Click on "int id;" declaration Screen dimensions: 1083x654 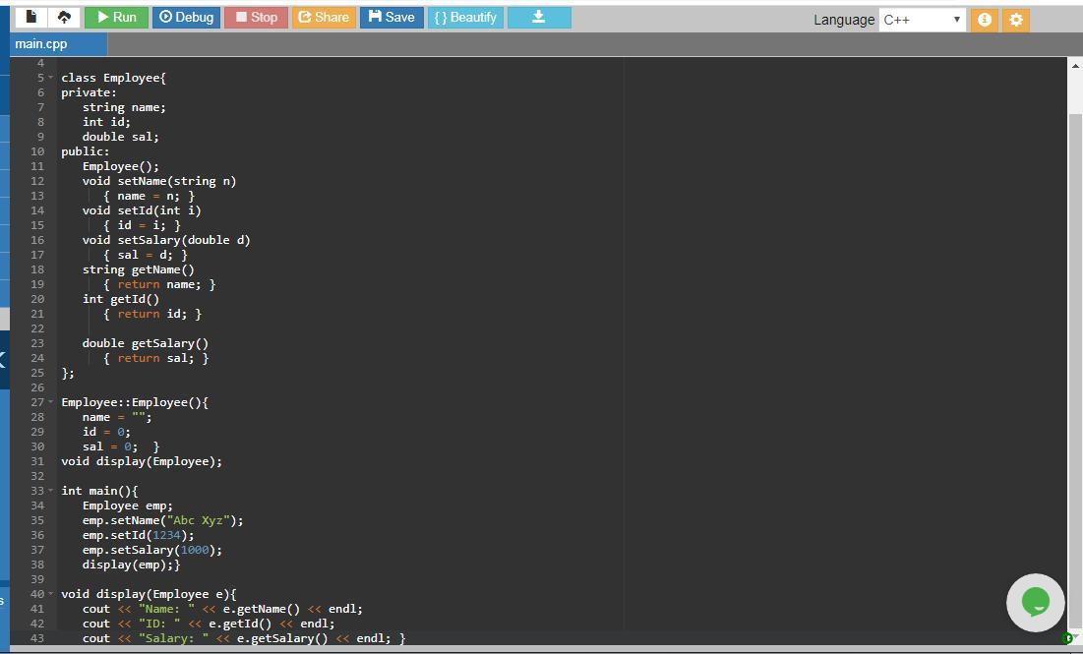point(106,122)
